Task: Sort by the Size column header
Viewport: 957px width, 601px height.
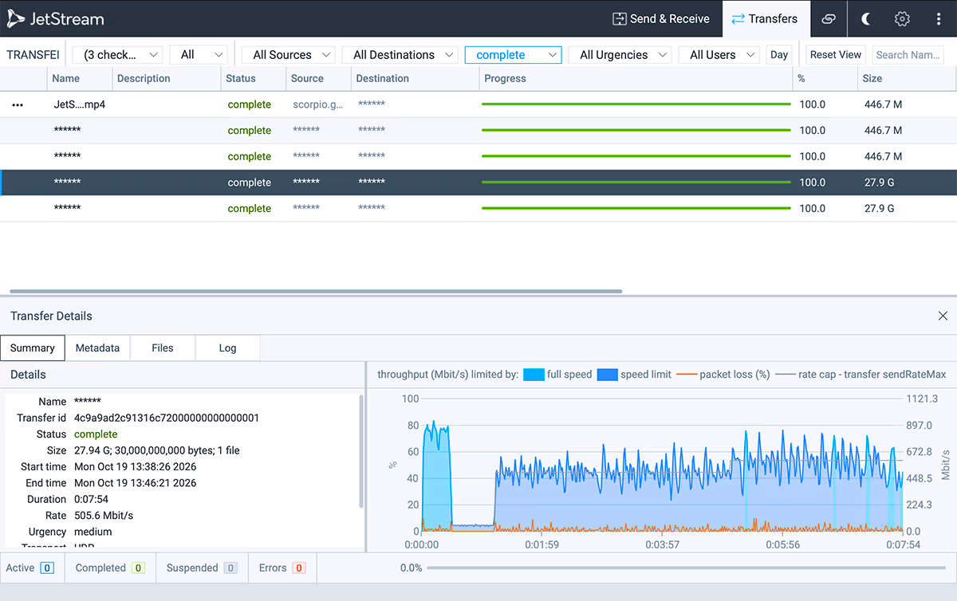Action: point(907,78)
